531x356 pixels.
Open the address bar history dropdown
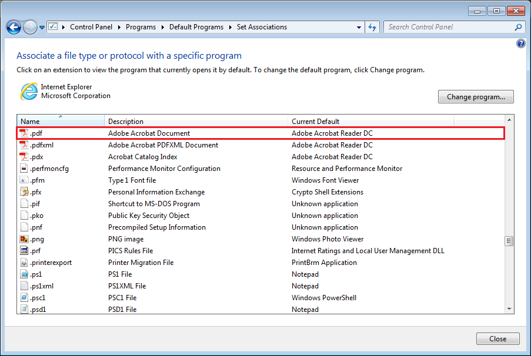359,28
